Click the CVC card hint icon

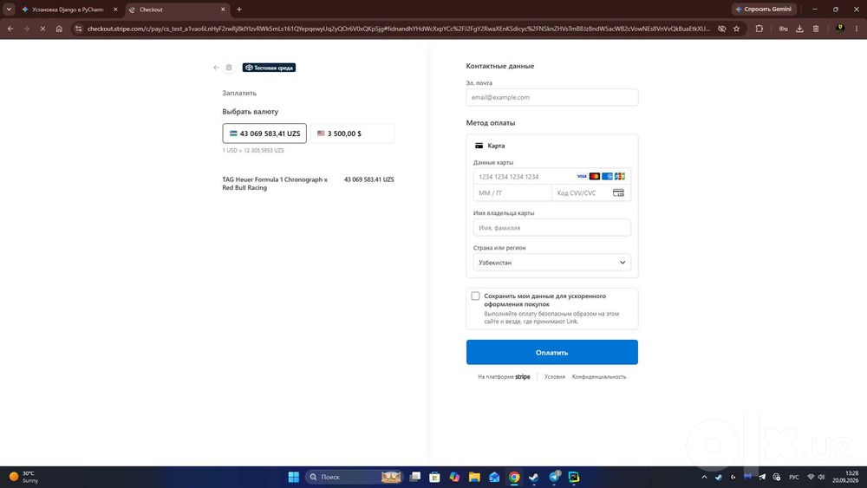click(618, 193)
